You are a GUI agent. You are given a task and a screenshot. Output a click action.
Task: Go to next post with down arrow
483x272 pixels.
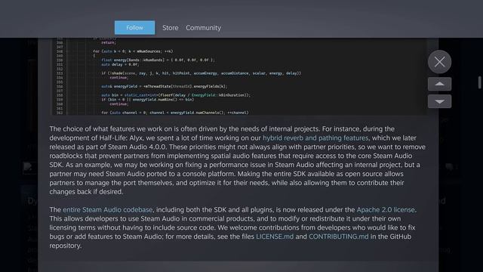tap(439, 101)
